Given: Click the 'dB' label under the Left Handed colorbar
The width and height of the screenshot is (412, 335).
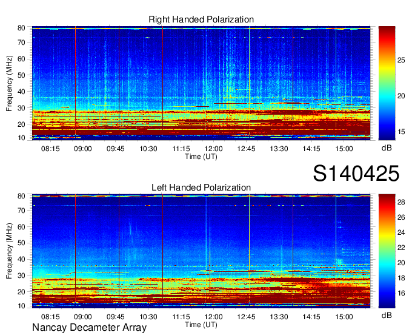Looking at the screenshot, I should click(x=387, y=315).
